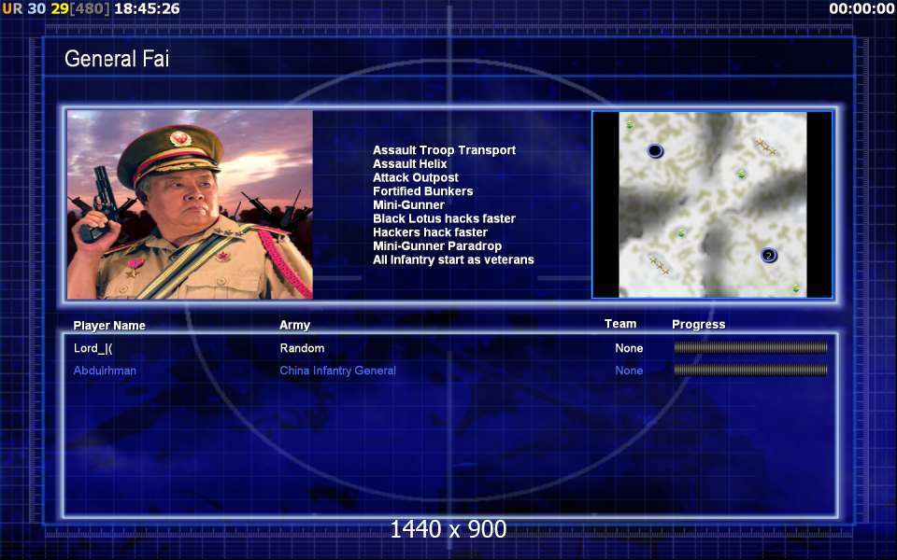Click the General Fai portrait image
Image resolution: width=897 pixels, height=560 pixels.
pyautogui.click(x=190, y=204)
